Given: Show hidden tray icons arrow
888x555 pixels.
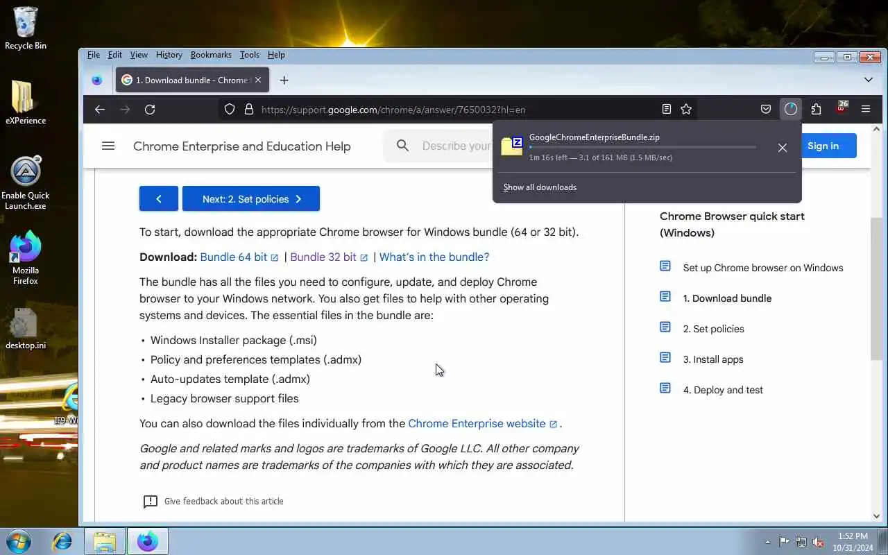Looking at the screenshot, I should click(767, 542).
